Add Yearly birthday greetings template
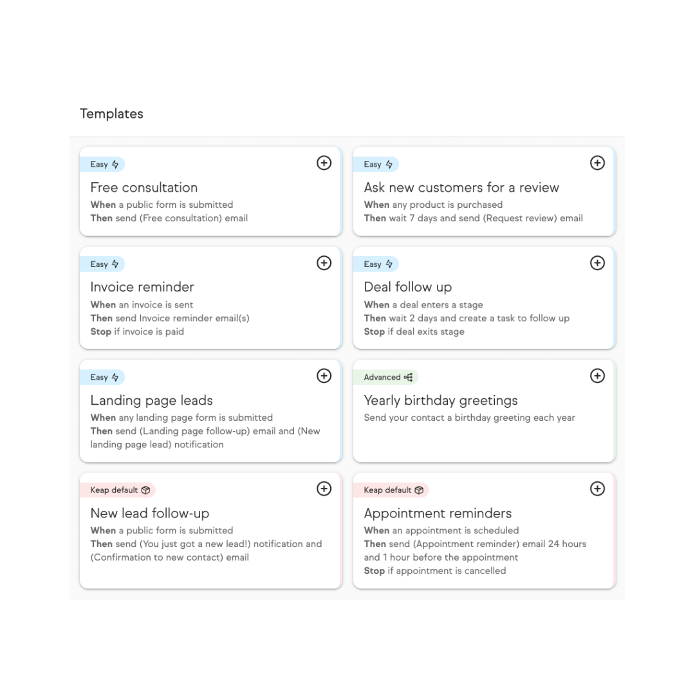Screen dimensions: 695x695 (x=597, y=376)
